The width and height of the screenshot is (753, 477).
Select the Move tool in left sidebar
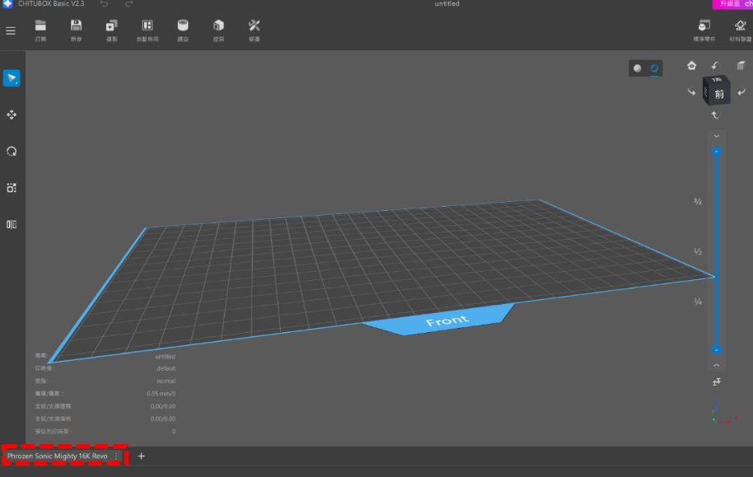pyautogui.click(x=12, y=115)
